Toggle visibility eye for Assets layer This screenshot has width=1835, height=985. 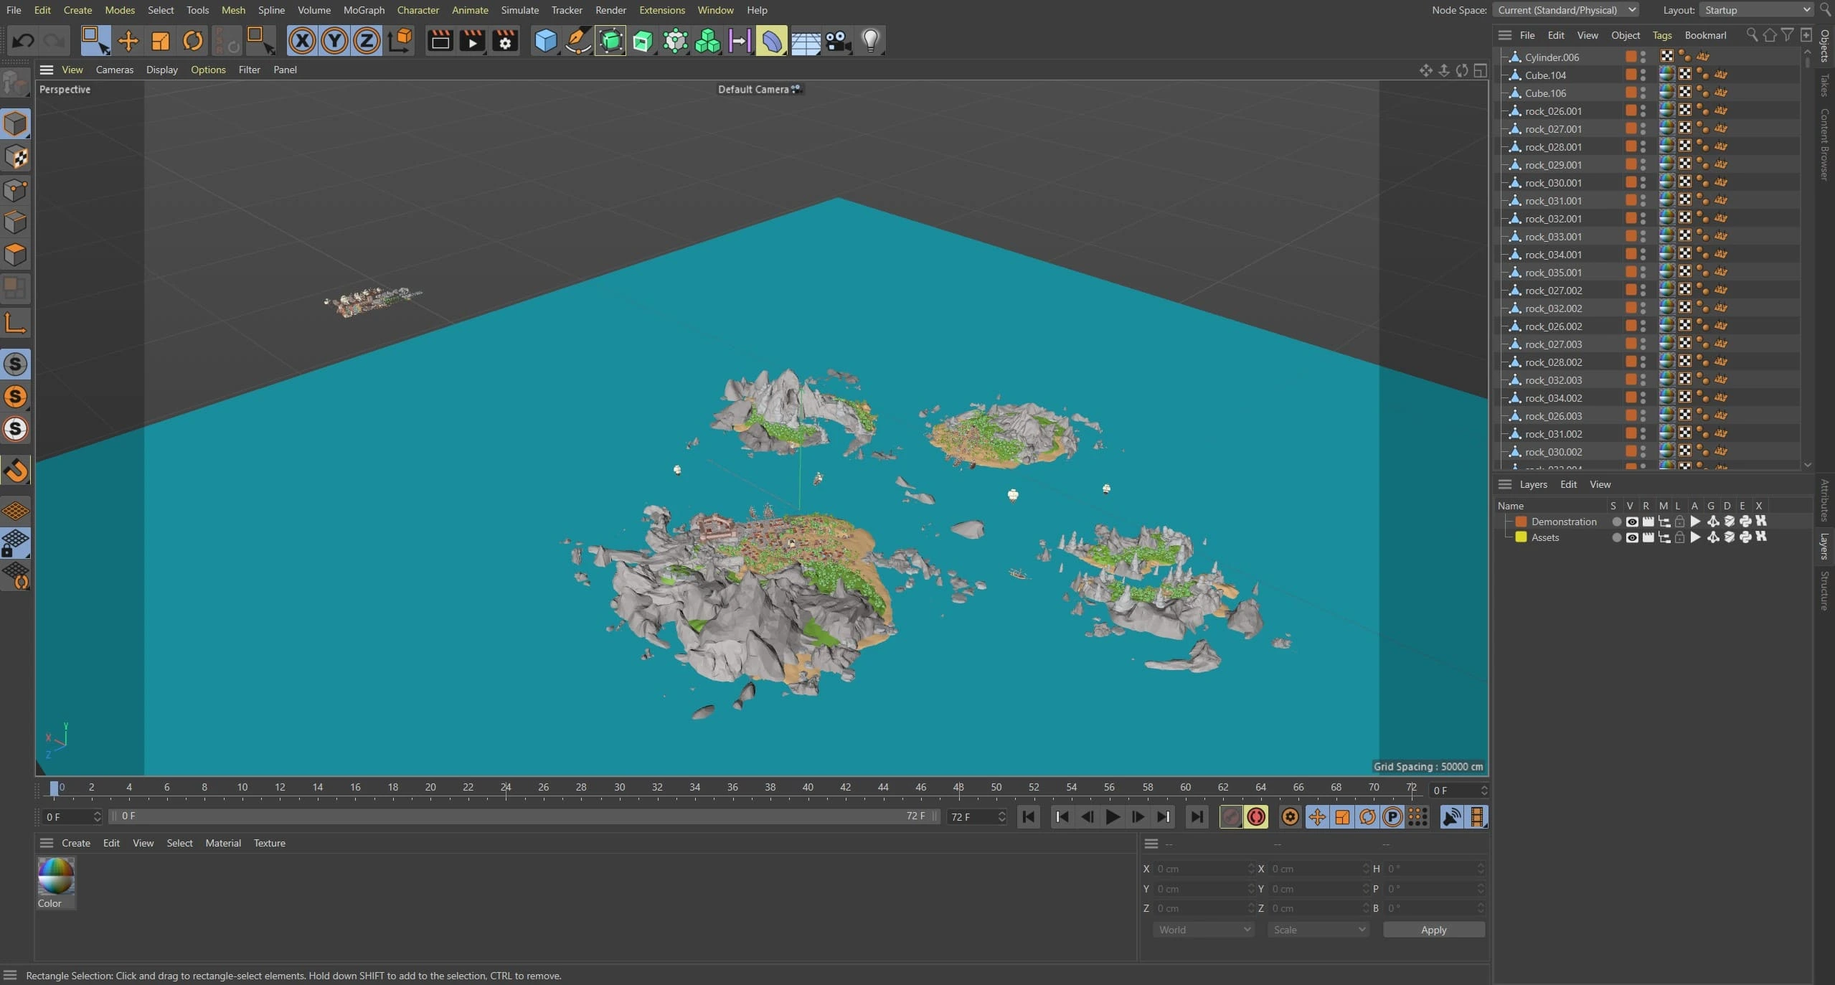coord(1631,537)
